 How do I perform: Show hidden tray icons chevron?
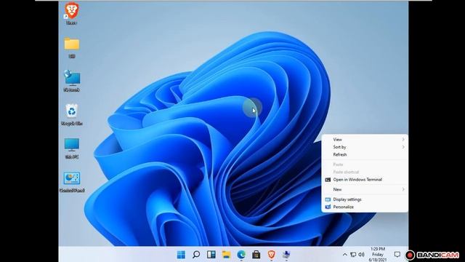[x=344, y=255]
